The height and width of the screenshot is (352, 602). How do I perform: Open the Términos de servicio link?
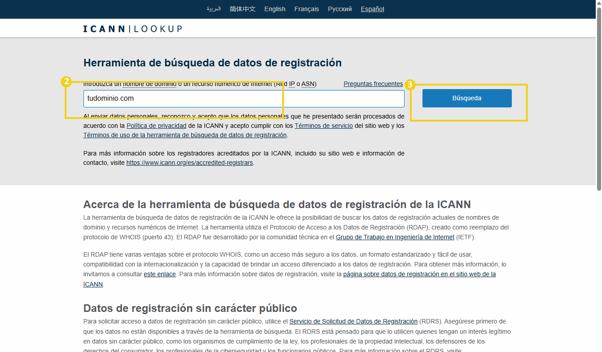[323, 126]
